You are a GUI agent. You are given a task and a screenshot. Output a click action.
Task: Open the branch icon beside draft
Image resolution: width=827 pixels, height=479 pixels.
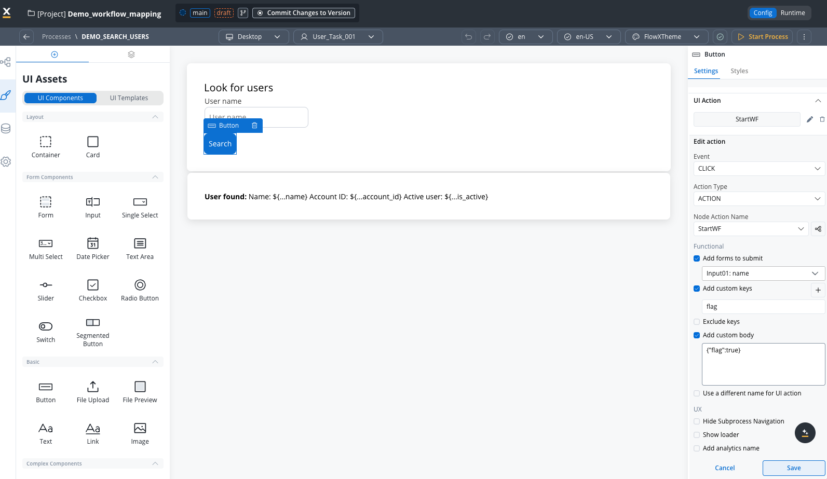click(243, 13)
